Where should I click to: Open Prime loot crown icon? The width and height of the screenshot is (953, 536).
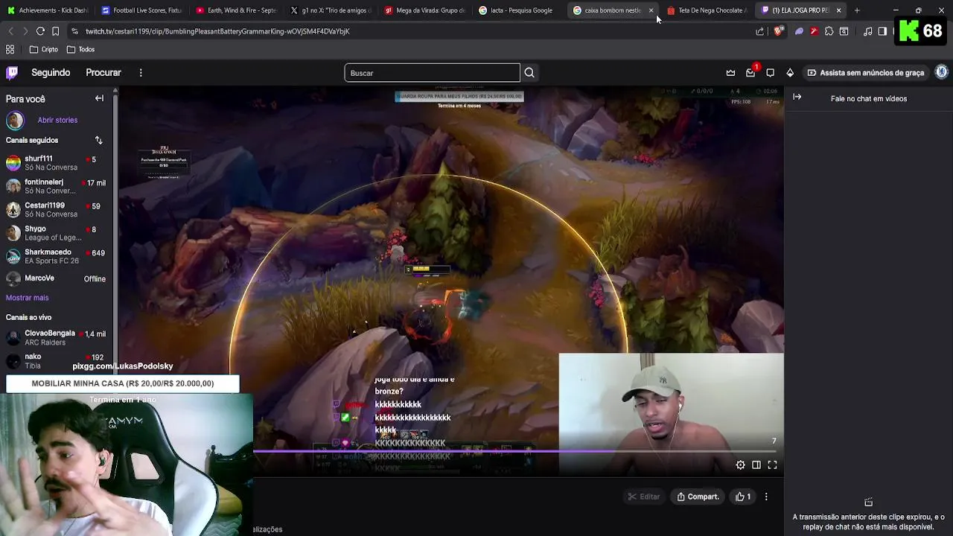[x=730, y=72]
